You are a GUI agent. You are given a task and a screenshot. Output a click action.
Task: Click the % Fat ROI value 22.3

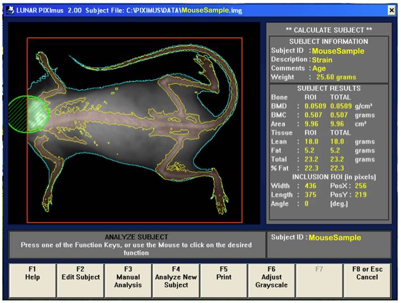(312, 168)
